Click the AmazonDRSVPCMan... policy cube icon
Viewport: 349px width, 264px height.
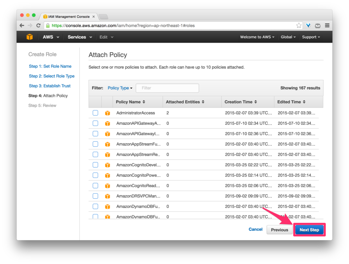[x=107, y=196]
